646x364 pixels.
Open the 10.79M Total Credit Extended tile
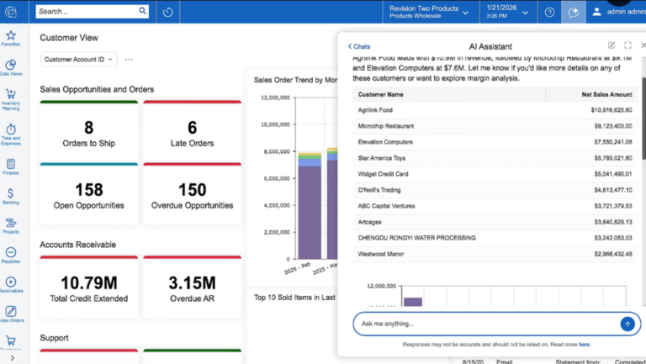pos(89,287)
